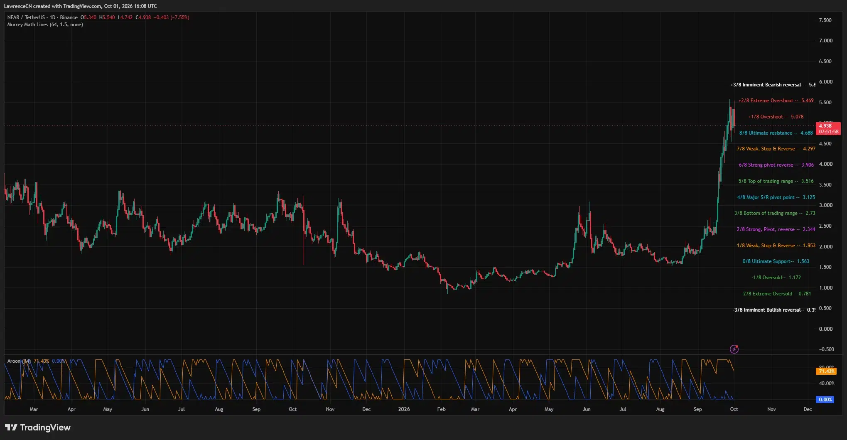Click the 3/8 Bottom of trading range label

775,213
